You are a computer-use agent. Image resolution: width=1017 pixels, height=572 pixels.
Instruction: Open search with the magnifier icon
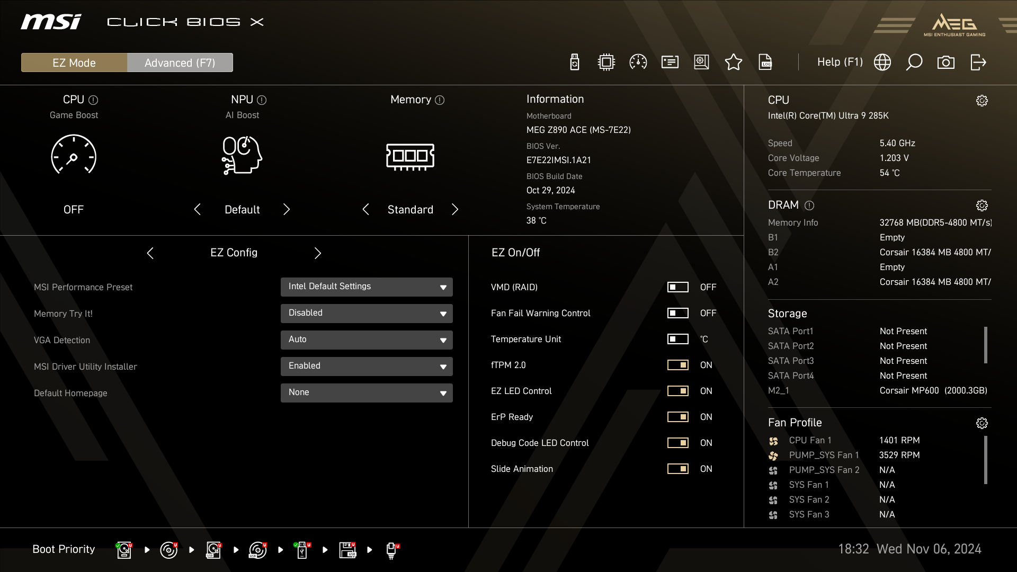pos(914,62)
